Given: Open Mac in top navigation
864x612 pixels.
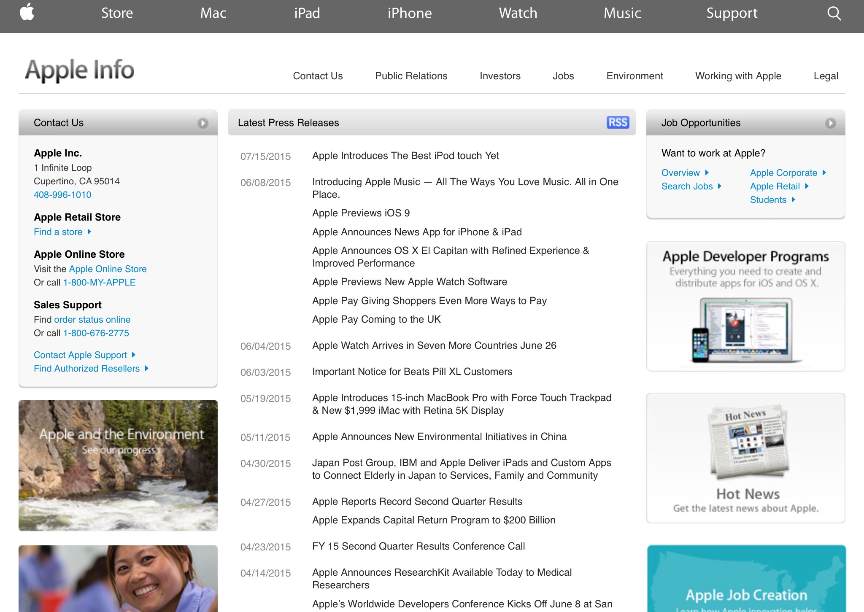Looking at the screenshot, I should (213, 13).
